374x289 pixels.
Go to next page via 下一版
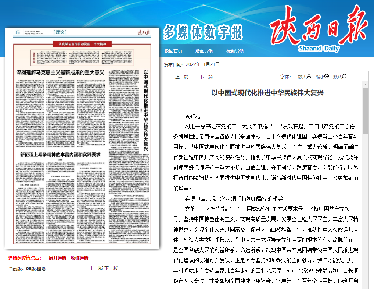pos(111,268)
